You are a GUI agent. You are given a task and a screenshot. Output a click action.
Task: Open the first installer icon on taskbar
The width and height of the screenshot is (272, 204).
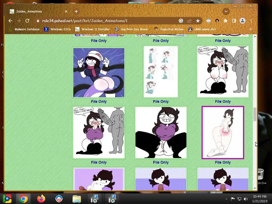95,199
